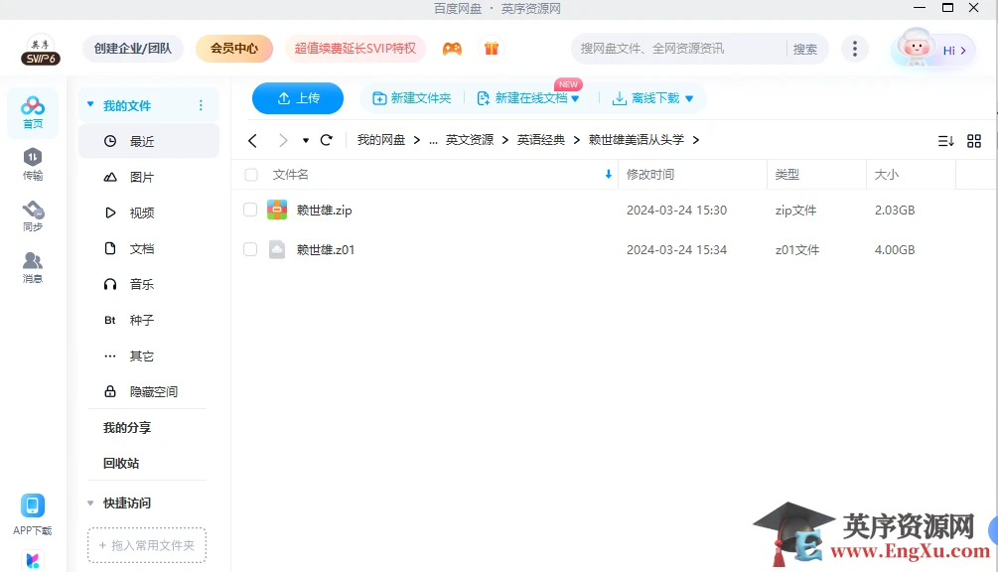This screenshot has height=572, width=998.
Task: Open 回收站 recycle bin
Action: 121,463
